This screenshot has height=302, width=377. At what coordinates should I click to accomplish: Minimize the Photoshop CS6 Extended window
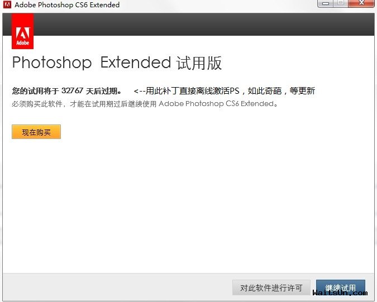pos(325,3)
